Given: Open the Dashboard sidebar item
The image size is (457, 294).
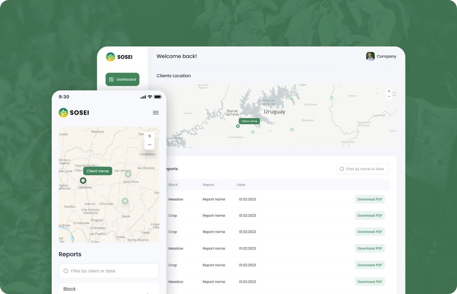Looking at the screenshot, I should 122,79.
